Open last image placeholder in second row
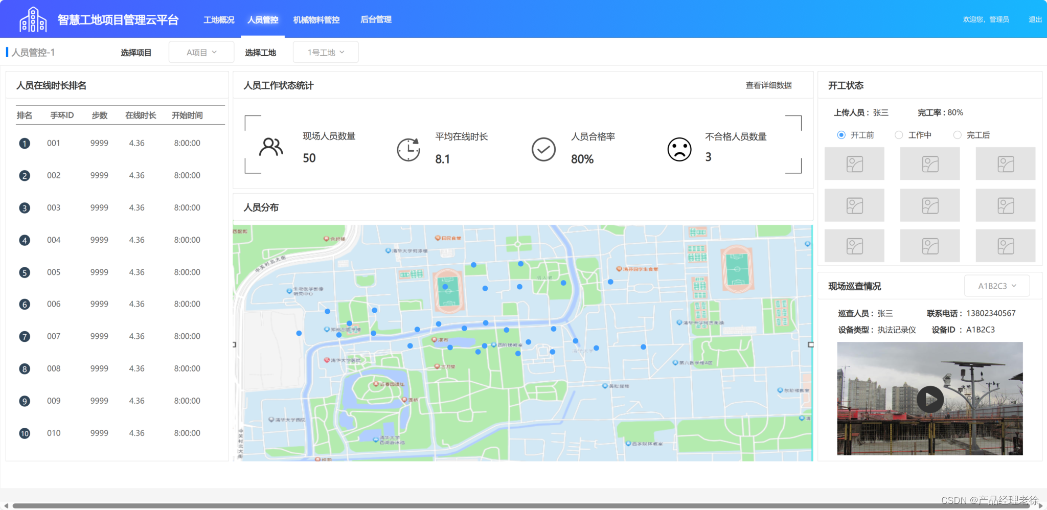The height and width of the screenshot is (510, 1047). 1006,205
